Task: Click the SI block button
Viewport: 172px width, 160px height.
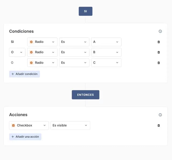Action: pos(85,11)
